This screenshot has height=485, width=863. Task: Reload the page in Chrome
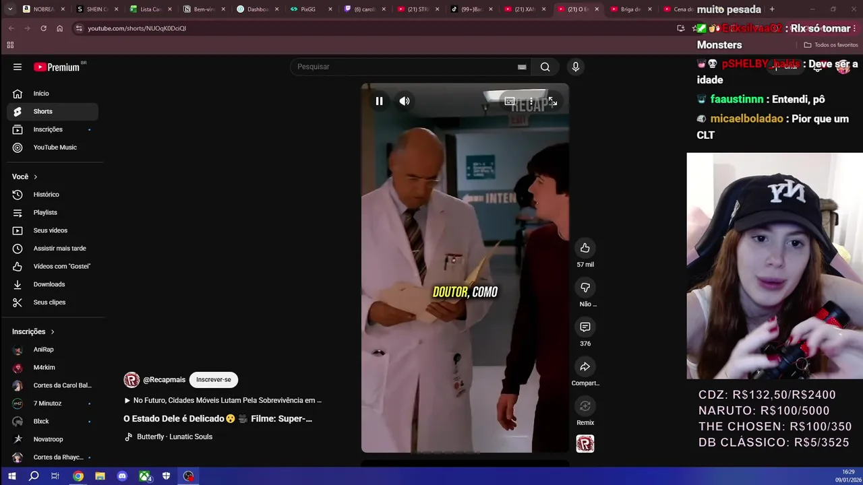[x=43, y=28]
